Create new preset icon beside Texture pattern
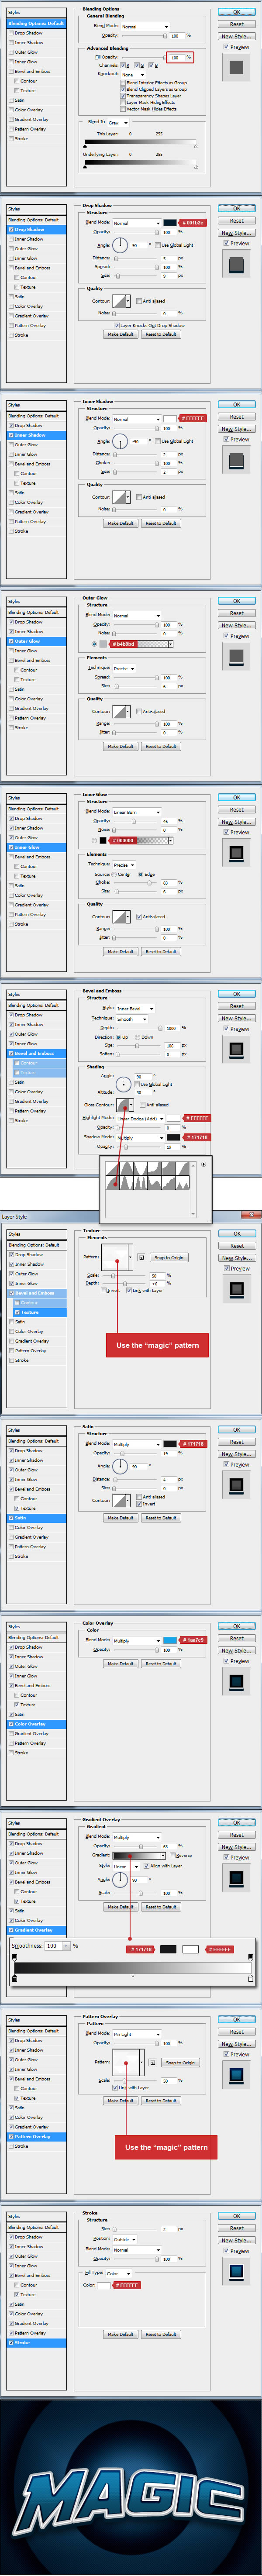 click(x=142, y=1258)
